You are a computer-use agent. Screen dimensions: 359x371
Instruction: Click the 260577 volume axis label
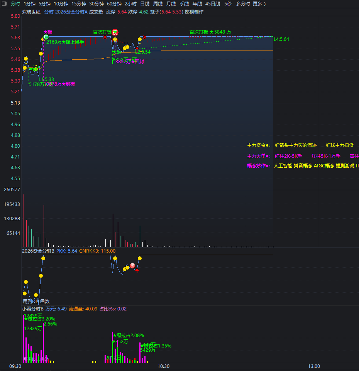click(12, 189)
